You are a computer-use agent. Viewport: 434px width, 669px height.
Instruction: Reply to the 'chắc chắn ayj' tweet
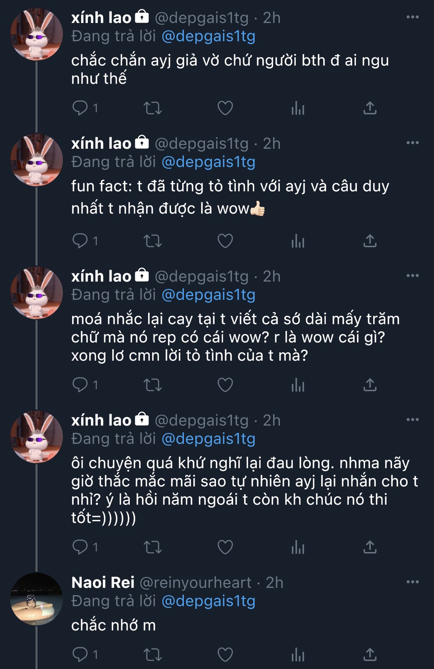[x=80, y=108]
